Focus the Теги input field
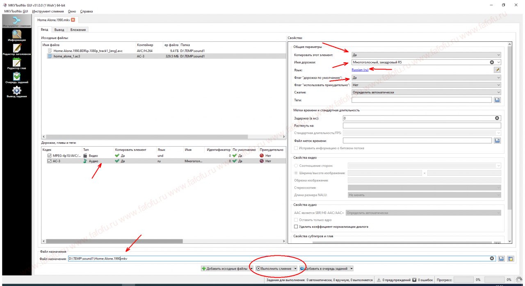 tap(422, 100)
